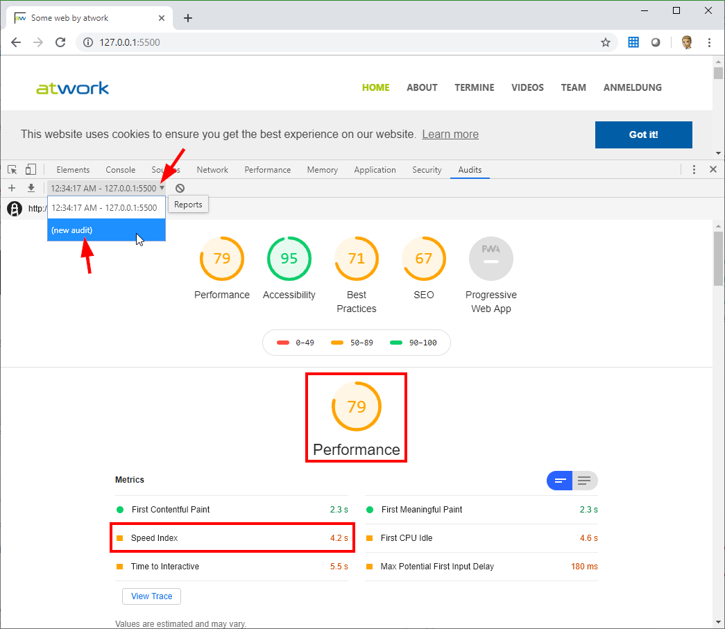
Task: Switch to the Network tab
Action: point(212,170)
